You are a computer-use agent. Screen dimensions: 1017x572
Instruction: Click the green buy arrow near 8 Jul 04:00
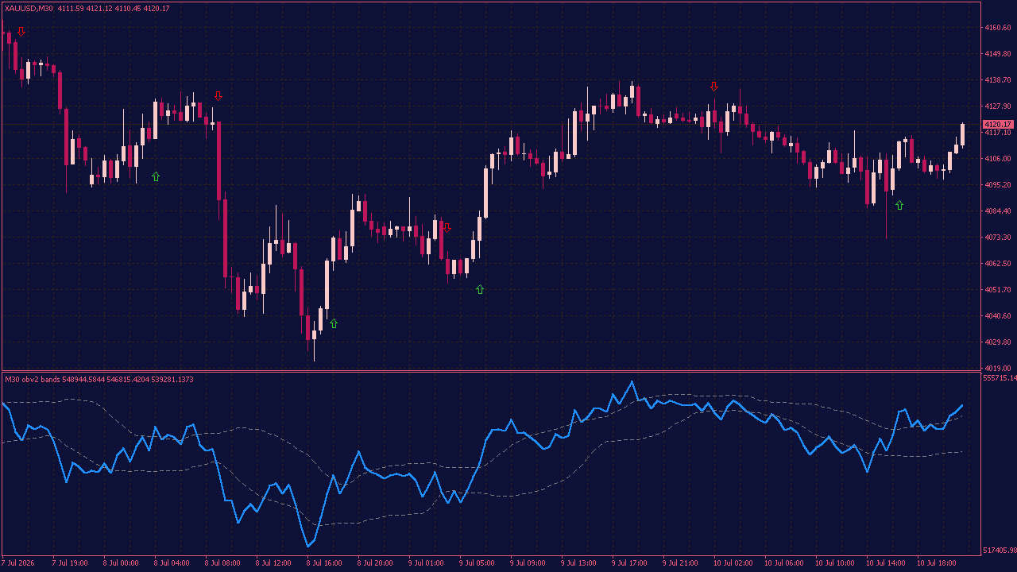tap(156, 176)
